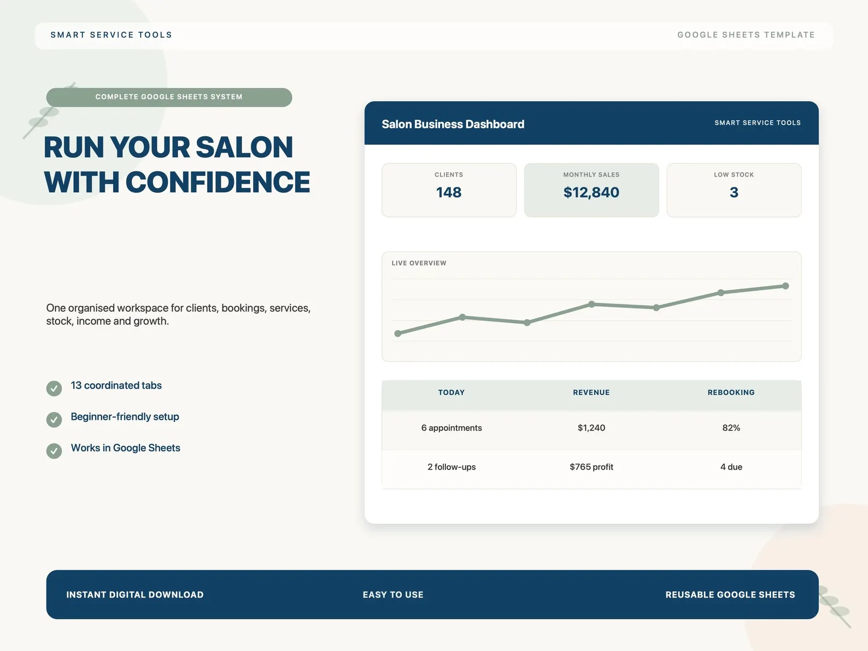Click the "6 appointments" table cell
This screenshot has height=651, width=868.
[451, 428]
